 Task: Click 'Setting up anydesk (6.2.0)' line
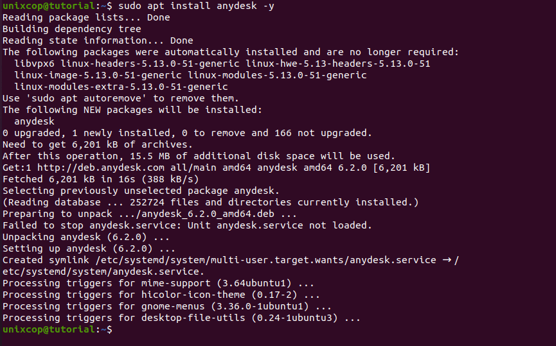(x=89, y=248)
